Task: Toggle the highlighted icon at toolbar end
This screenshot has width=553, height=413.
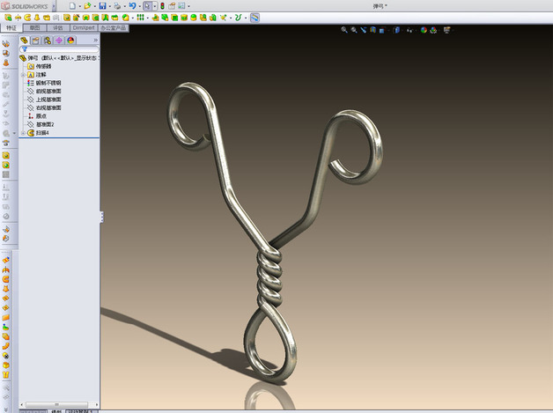Action: click(x=254, y=18)
